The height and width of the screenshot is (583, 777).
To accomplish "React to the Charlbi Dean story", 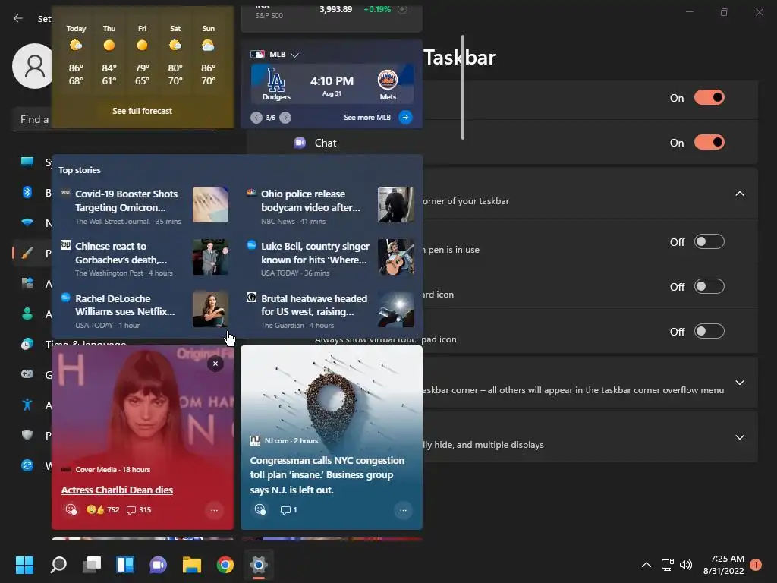I will [71, 509].
